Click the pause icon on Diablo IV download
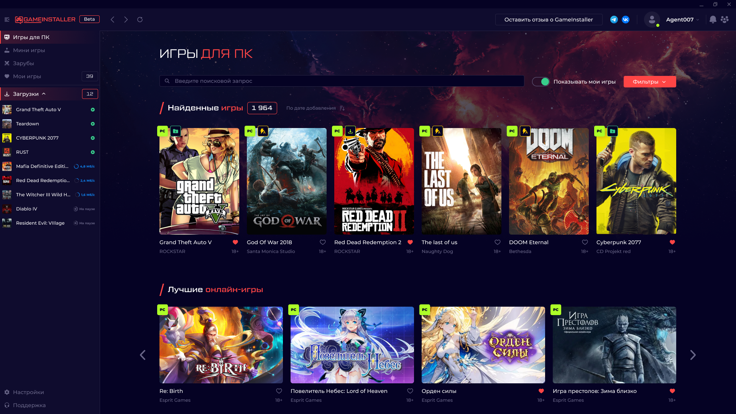Viewport: 736px width, 414px height. [x=76, y=209]
